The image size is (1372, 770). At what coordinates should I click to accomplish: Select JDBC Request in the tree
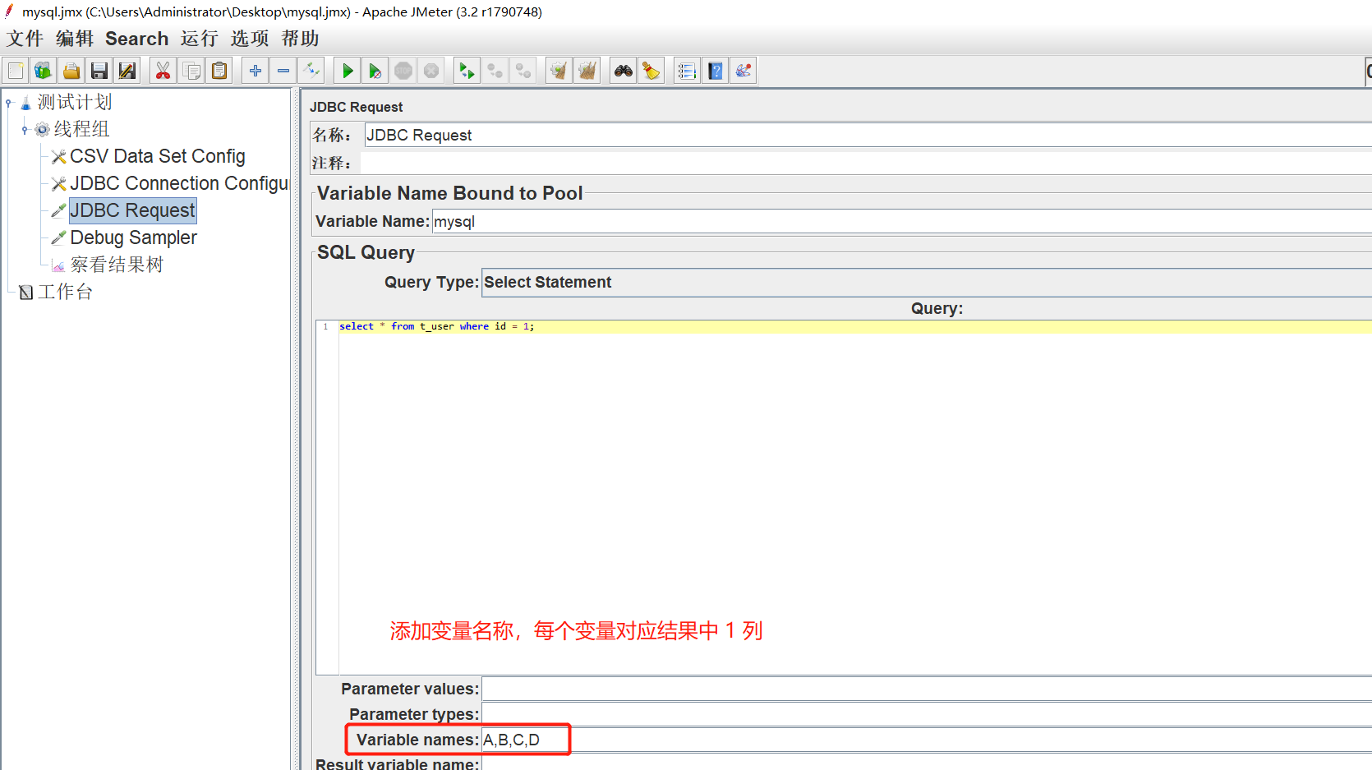coord(133,210)
